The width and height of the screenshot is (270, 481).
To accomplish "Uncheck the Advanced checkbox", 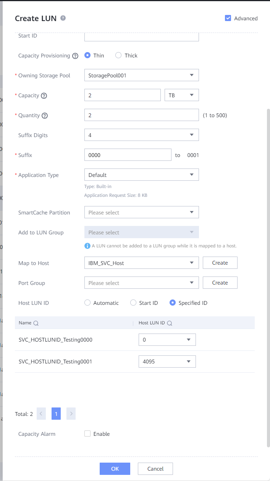I will [228, 18].
